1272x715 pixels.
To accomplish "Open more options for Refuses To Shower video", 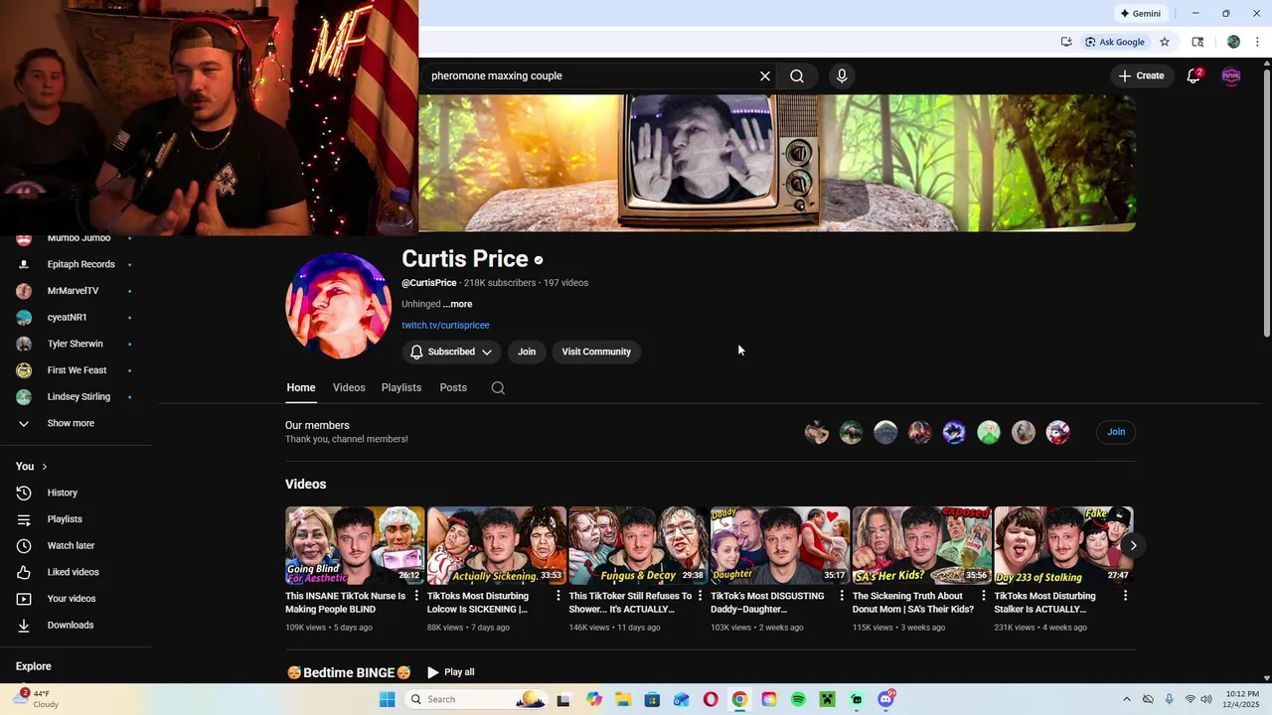I will pyautogui.click(x=700, y=596).
